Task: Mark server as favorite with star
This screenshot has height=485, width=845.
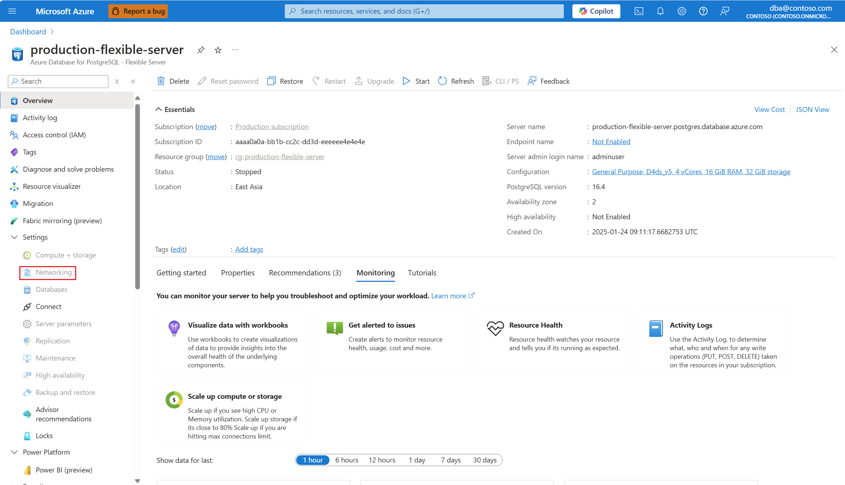Action: (x=218, y=50)
